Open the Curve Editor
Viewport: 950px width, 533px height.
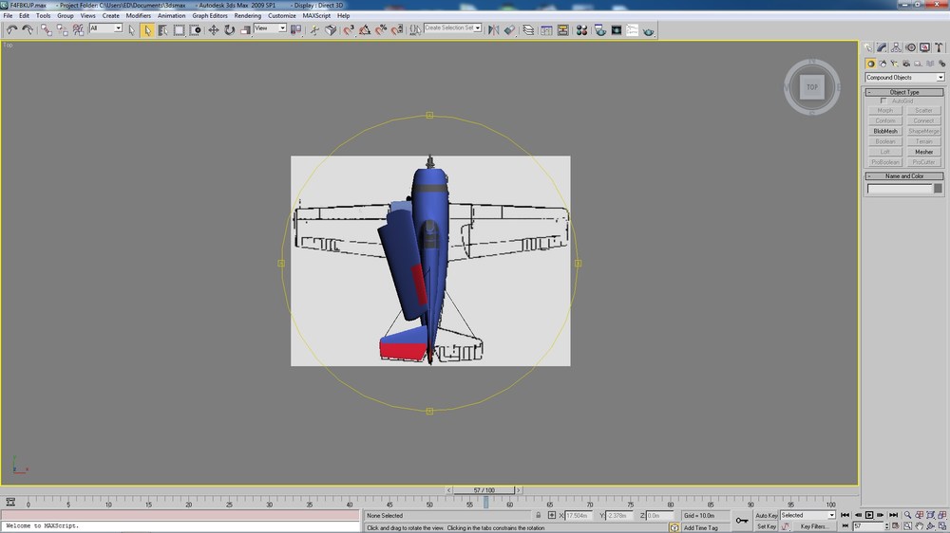(546, 29)
